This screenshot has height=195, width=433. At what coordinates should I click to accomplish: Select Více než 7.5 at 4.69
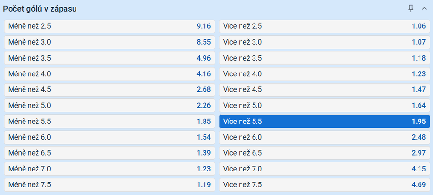point(324,185)
